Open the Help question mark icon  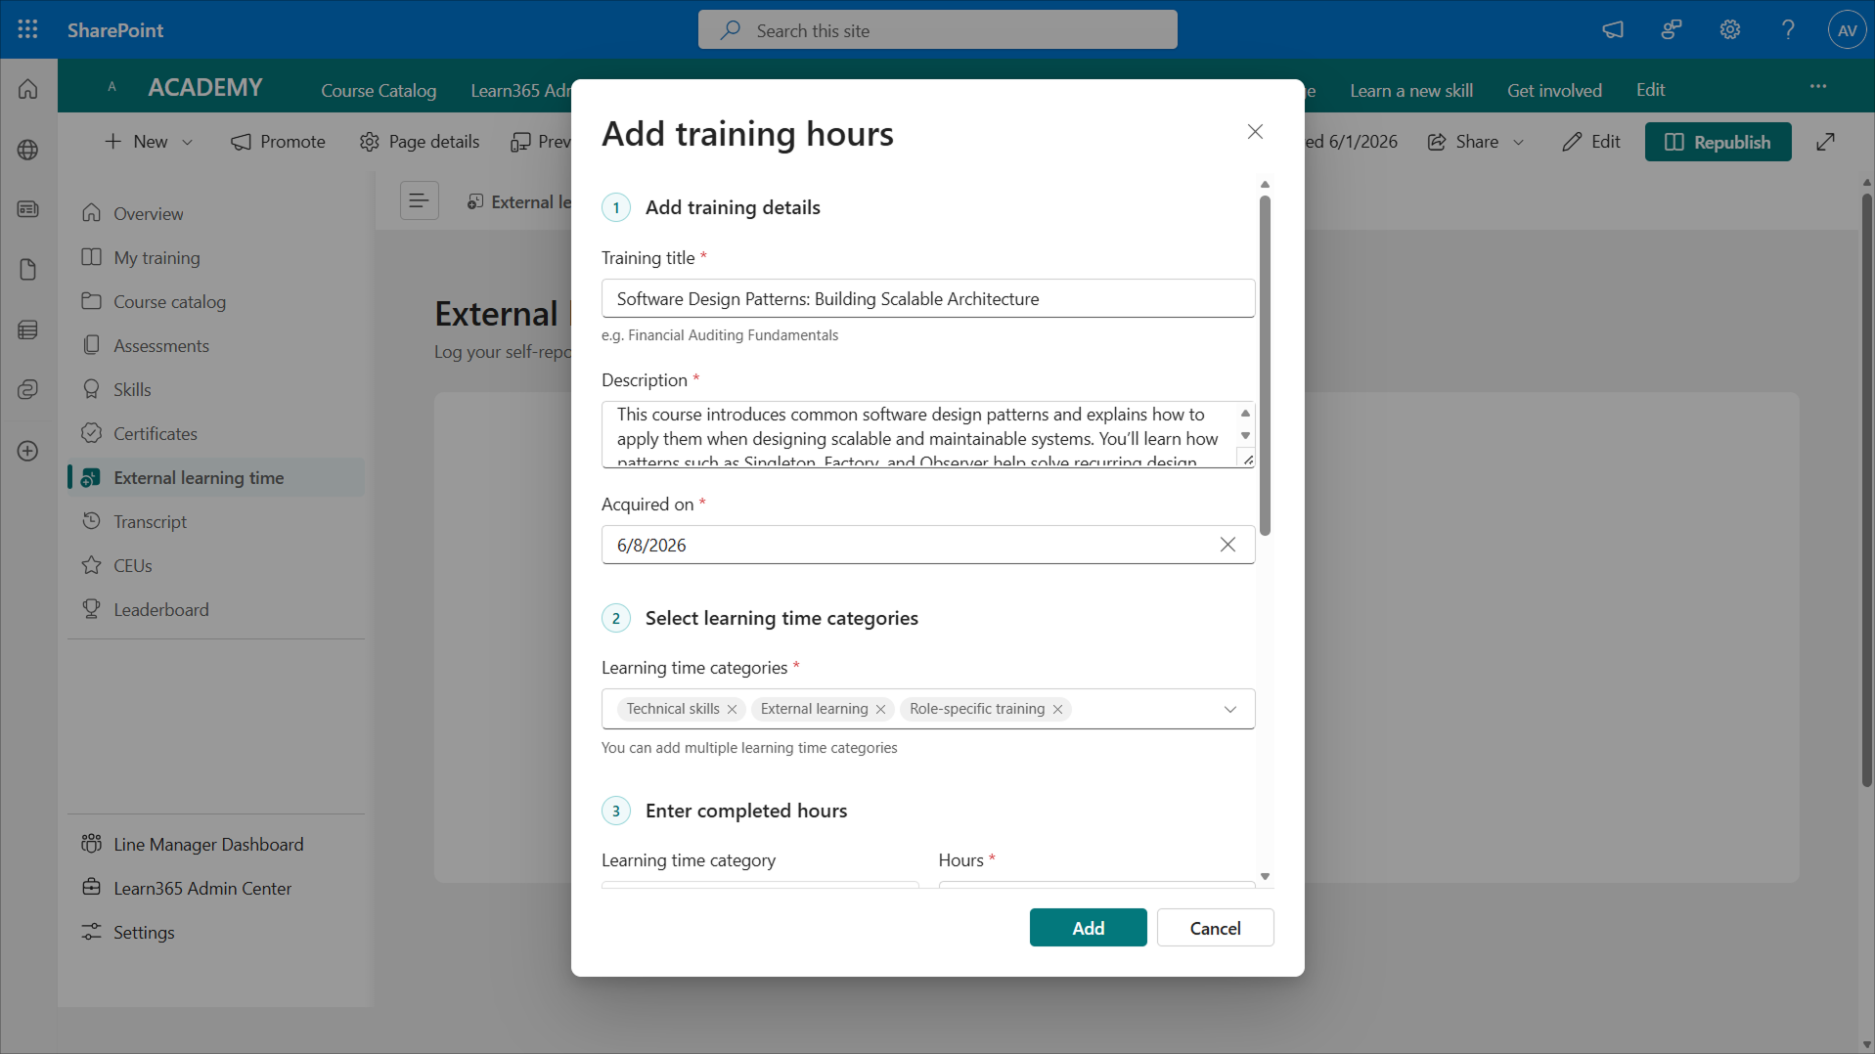1788,29
